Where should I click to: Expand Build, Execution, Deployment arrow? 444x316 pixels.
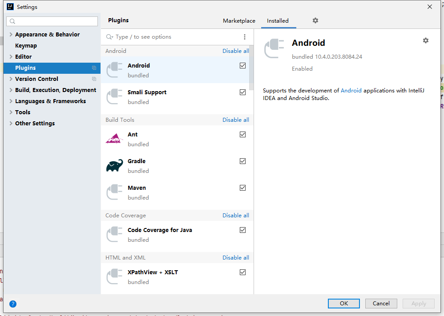[x=11, y=90]
